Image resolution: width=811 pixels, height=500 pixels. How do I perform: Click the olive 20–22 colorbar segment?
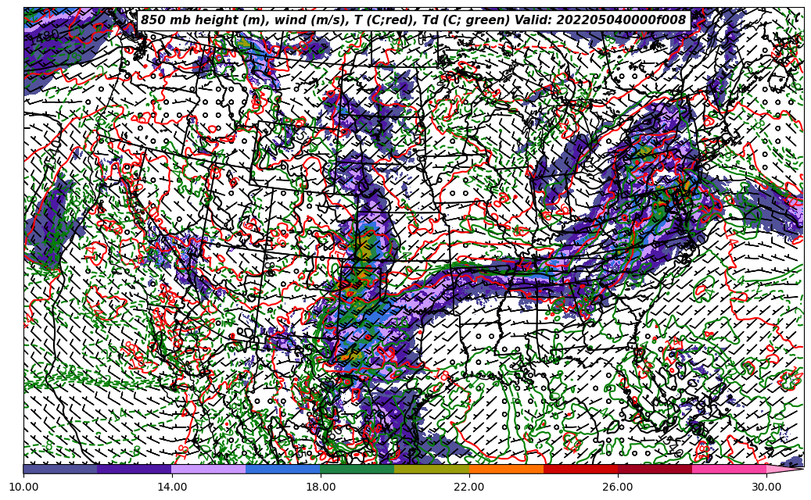(x=432, y=469)
